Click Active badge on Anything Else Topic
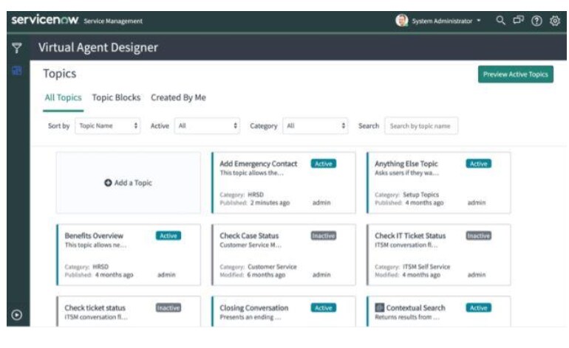Screen dimensions: 569x348 tap(479, 164)
